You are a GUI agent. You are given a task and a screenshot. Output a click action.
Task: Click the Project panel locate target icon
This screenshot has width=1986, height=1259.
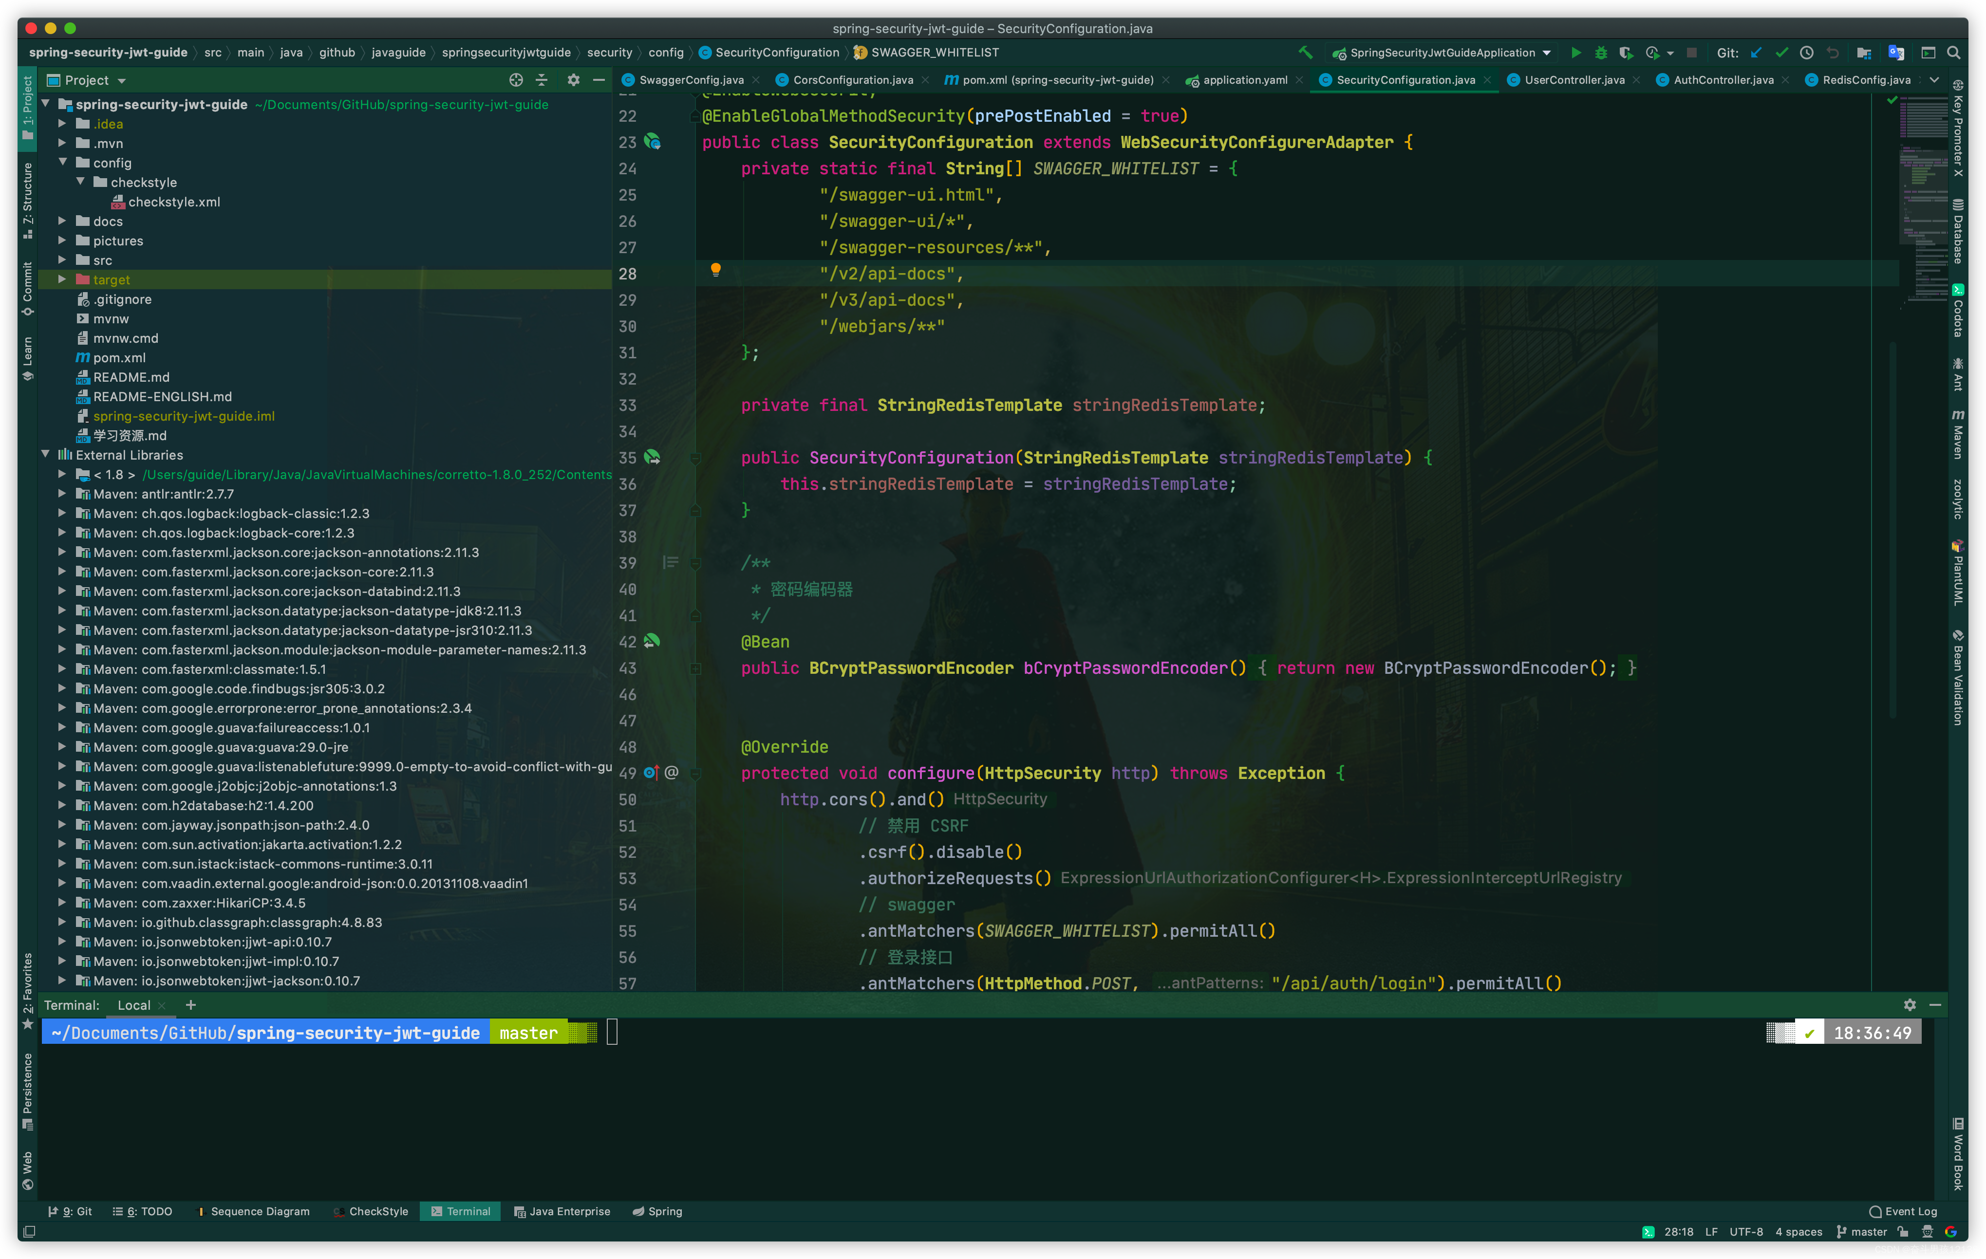[x=515, y=80]
